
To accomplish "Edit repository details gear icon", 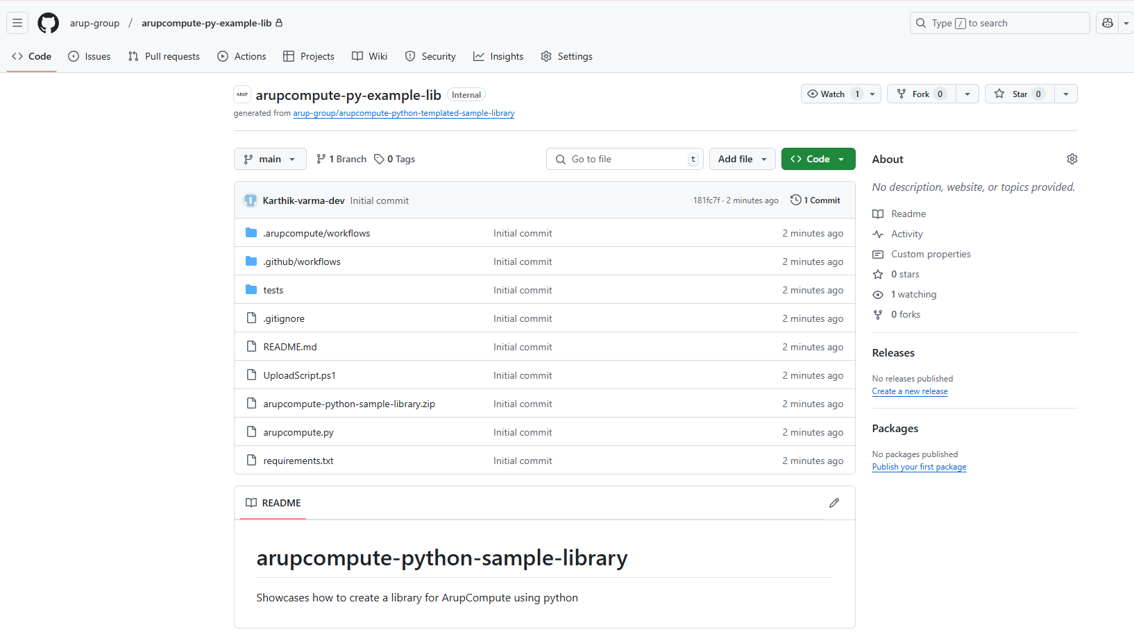I will pyautogui.click(x=1072, y=159).
